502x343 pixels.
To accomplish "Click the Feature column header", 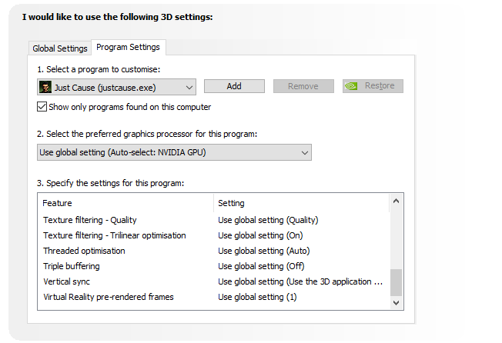I will [58, 203].
